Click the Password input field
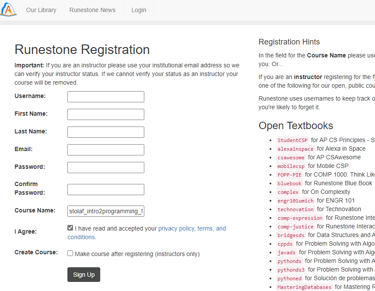 coord(106,168)
